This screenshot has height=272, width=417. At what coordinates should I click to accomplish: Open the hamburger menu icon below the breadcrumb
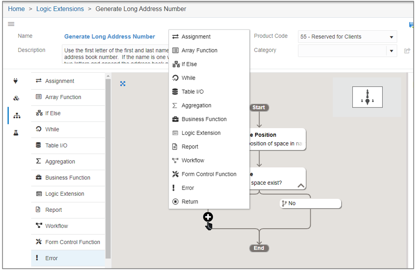(11, 24)
